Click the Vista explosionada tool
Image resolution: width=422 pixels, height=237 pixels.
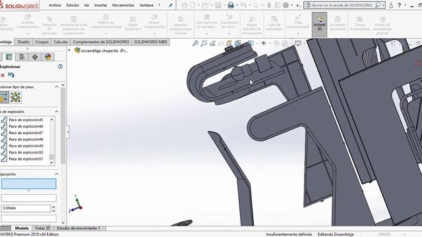298,22
